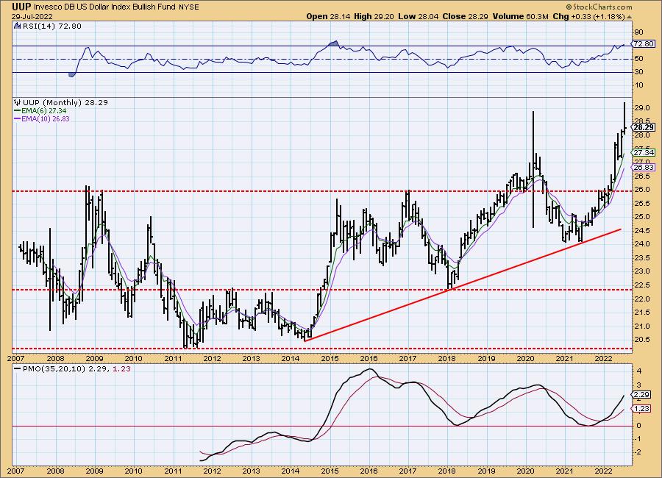Click the 24.0 price axis label
662x478 pixels.
[641, 244]
